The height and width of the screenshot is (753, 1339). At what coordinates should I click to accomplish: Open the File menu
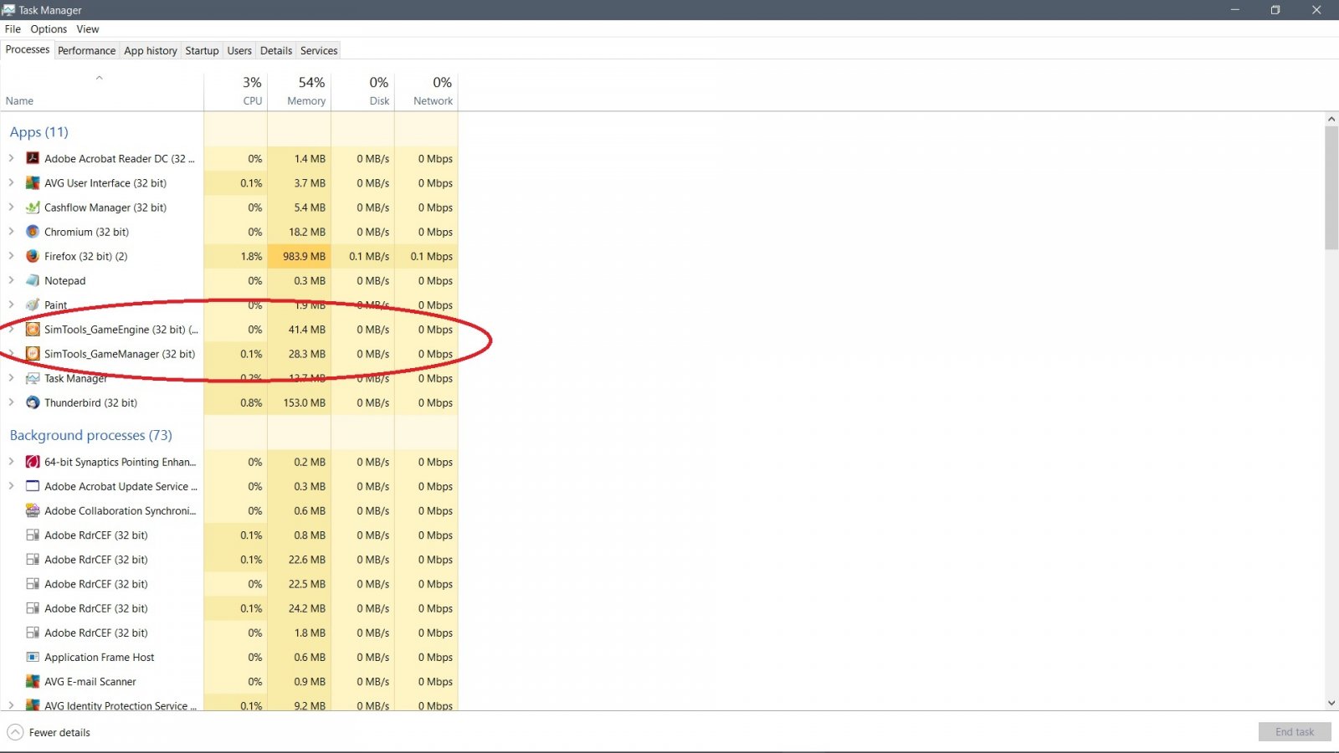[x=13, y=29]
